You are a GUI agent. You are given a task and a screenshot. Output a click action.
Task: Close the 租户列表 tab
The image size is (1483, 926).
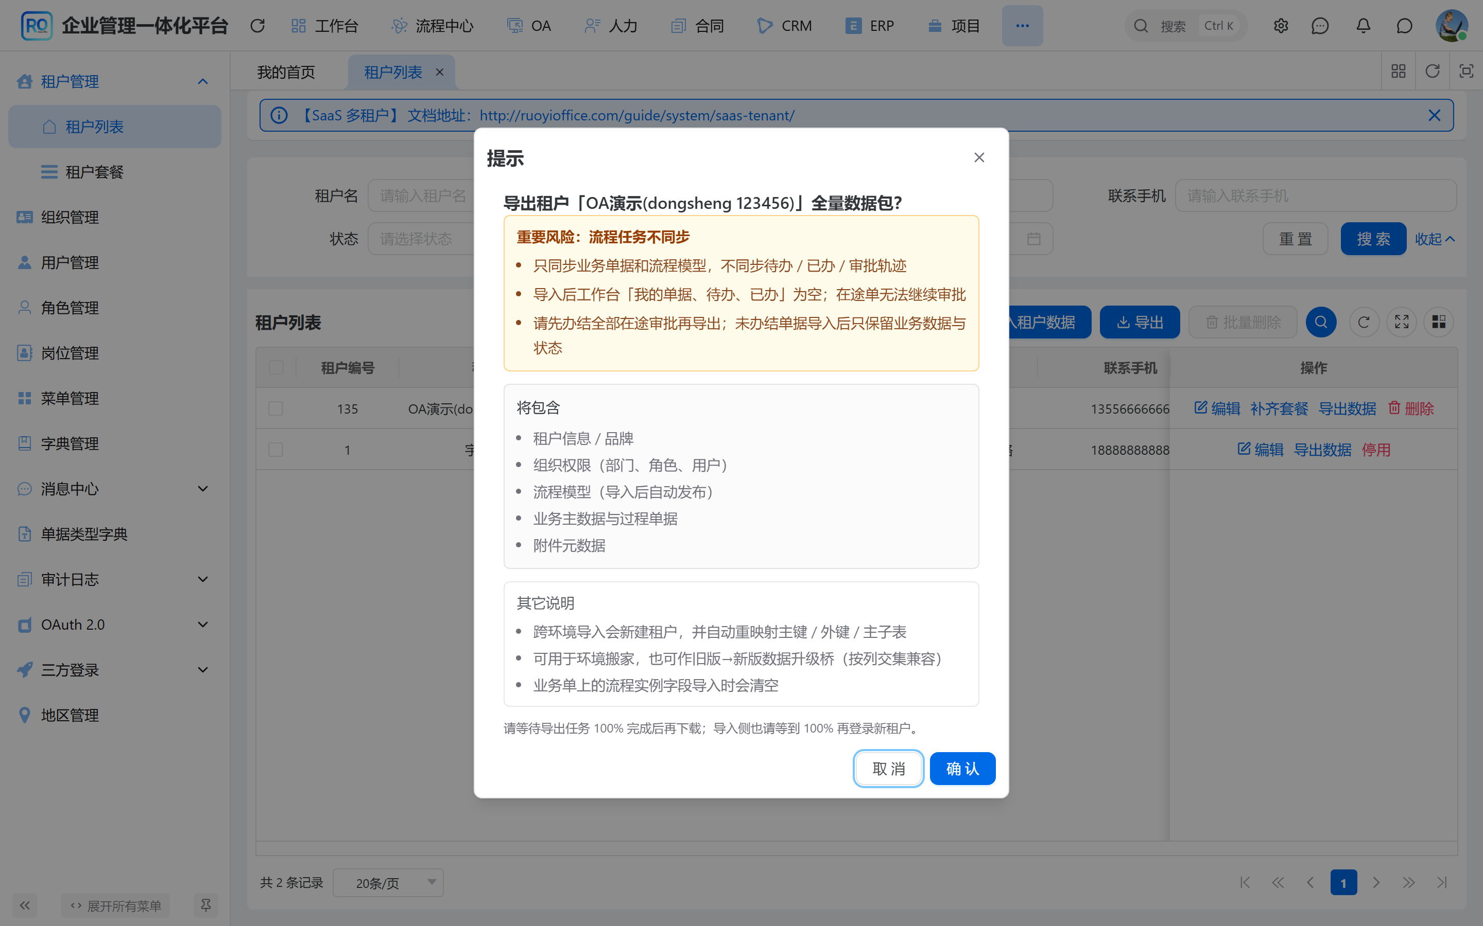(x=439, y=72)
